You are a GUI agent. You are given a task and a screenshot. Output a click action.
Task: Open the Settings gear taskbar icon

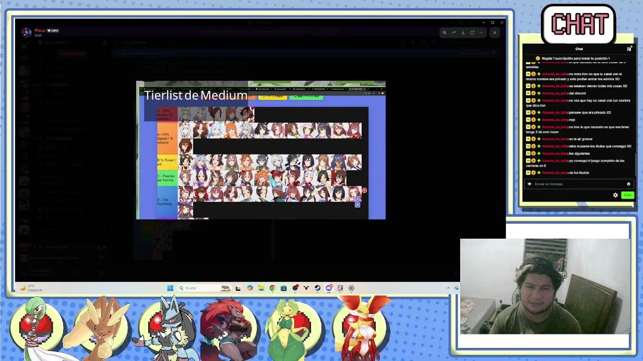tap(351, 288)
